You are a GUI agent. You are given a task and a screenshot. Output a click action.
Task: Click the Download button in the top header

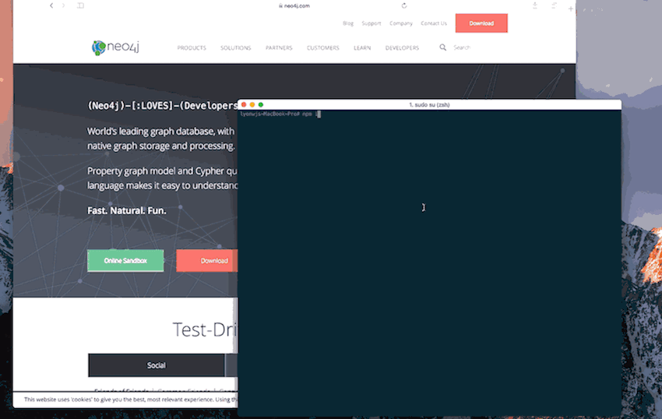tap(481, 23)
